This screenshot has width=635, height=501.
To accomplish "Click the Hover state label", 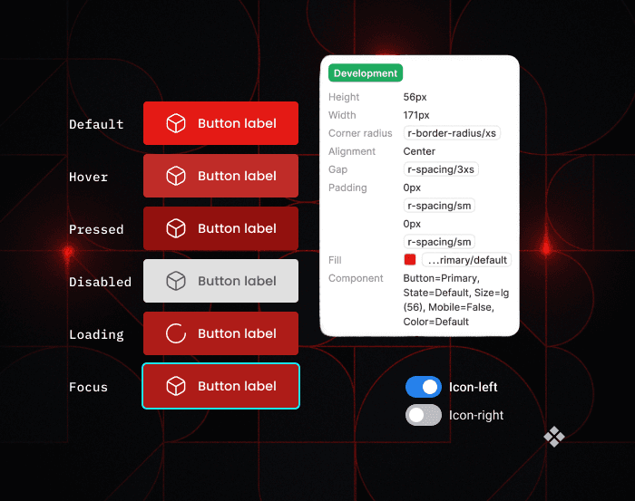I will [88, 177].
